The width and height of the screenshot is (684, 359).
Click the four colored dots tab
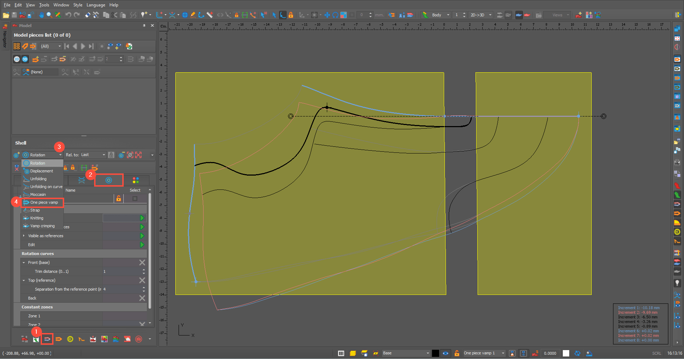pos(135,180)
